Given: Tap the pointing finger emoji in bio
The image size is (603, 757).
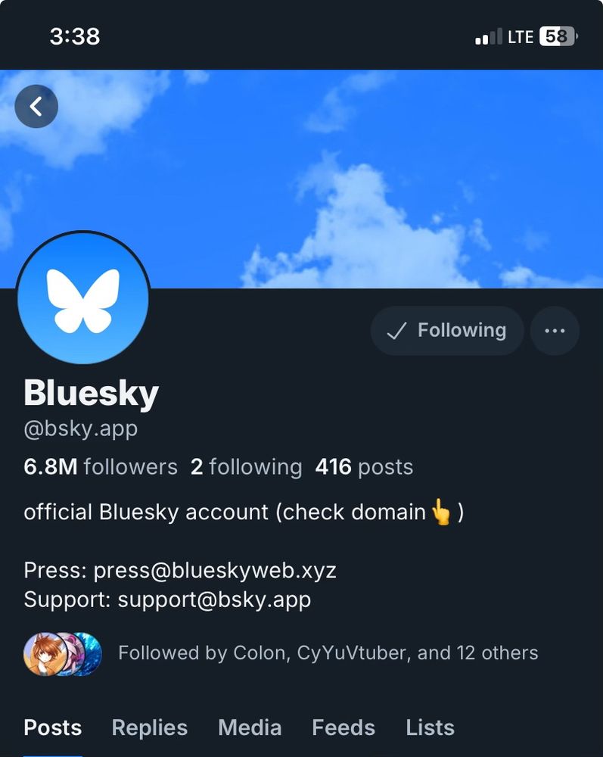Looking at the screenshot, I should 441,512.
